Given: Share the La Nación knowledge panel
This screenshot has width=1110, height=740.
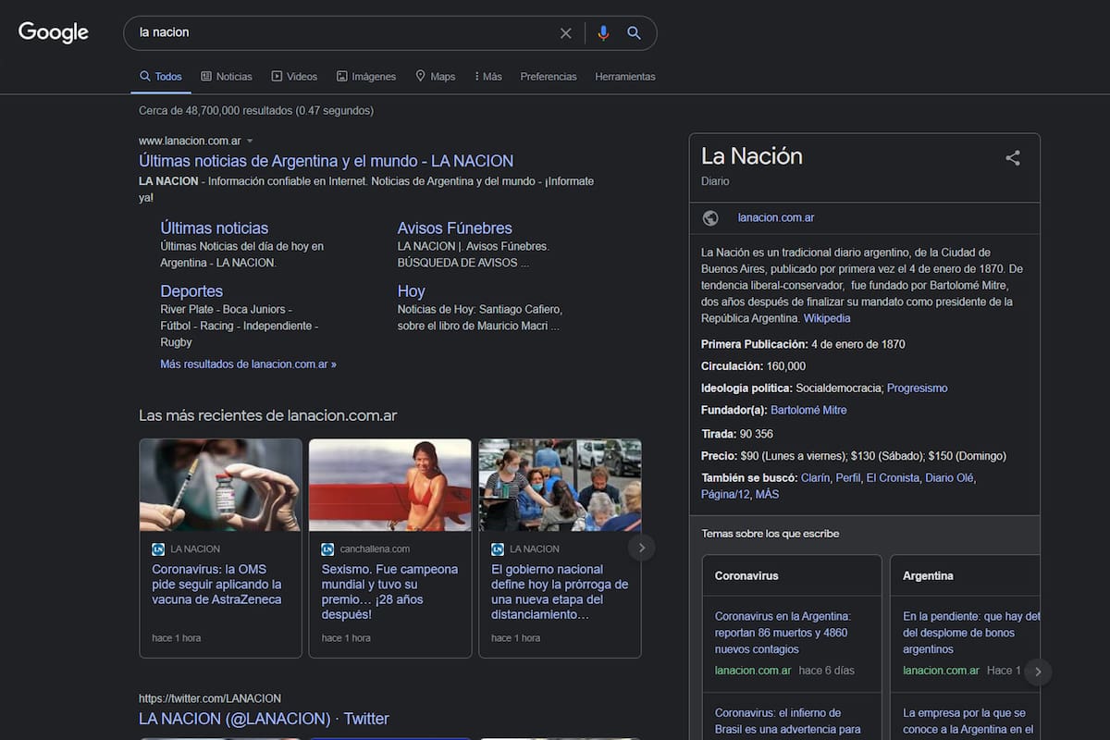Looking at the screenshot, I should pos(1012,158).
